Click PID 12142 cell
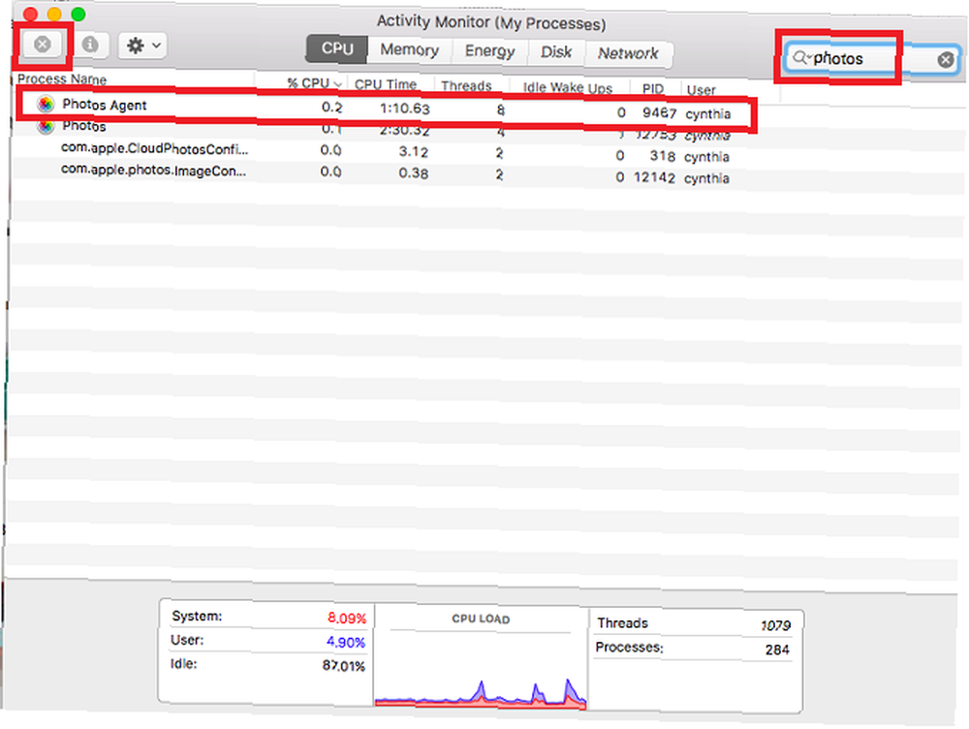The width and height of the screenshot is (969, 729). tap(654, 177)
